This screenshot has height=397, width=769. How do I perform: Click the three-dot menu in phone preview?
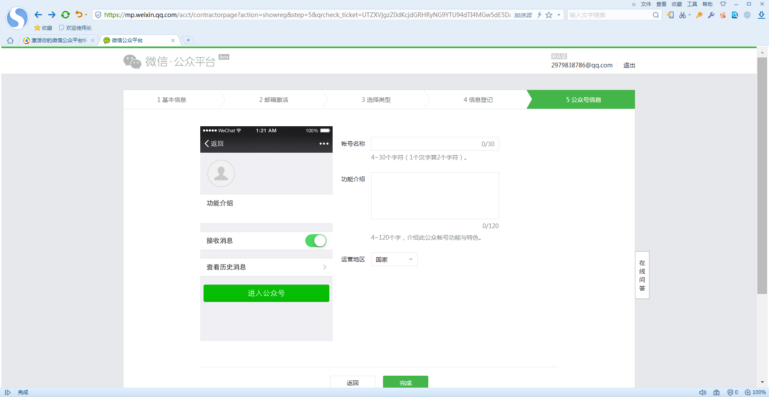[324, 144]
